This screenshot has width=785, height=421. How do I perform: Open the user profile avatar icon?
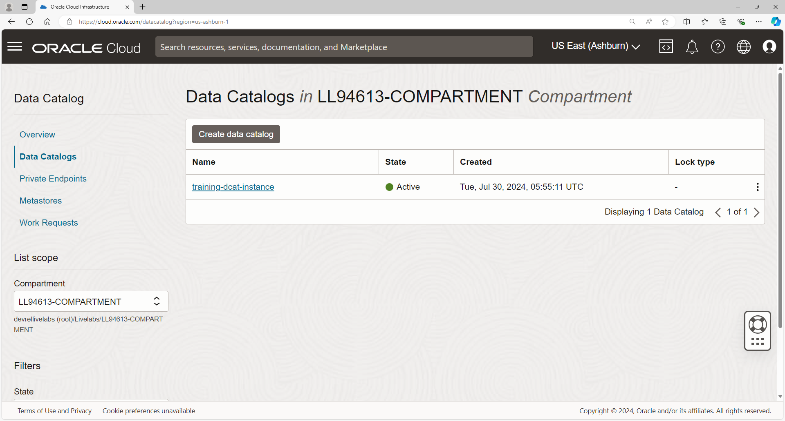(769, 47)
